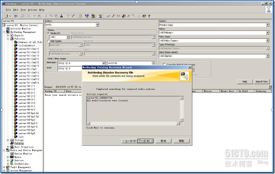Select the Disk types radio button
The width and height of the screenshot is (275, 174).
[48, 41]
